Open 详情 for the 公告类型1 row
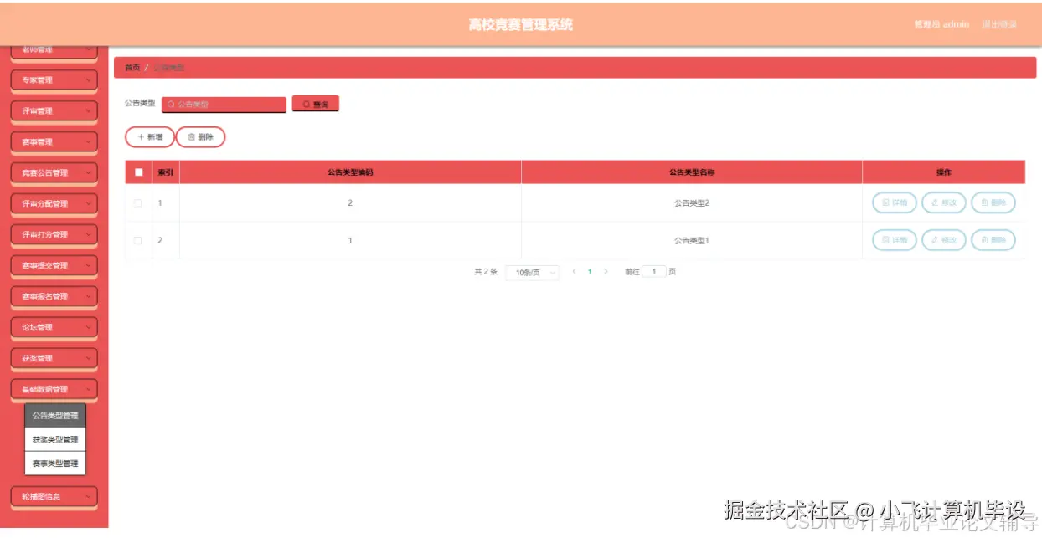This screenshot has height=538, width=1042. click(895, 241)
